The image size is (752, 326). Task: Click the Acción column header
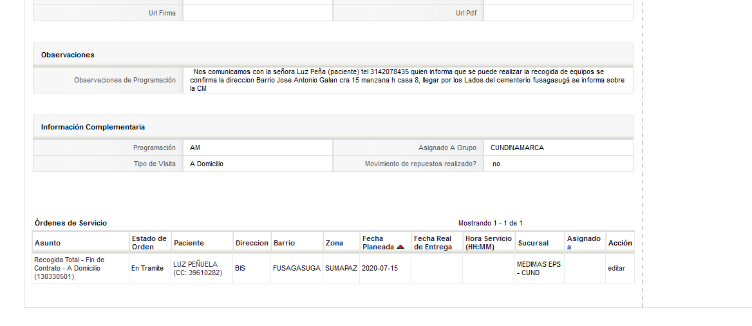(x=620, y=243)
